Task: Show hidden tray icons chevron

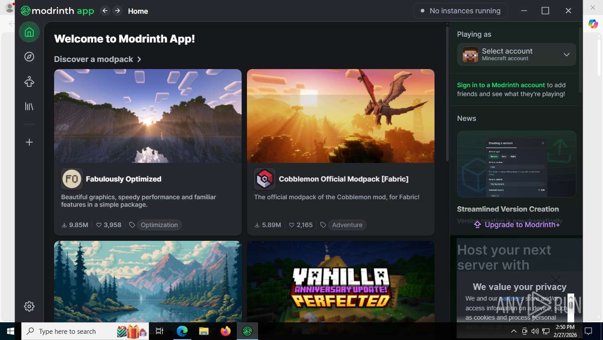Action: point(514,331)
